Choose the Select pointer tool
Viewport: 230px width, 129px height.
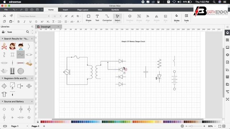(x=118, y=18)
